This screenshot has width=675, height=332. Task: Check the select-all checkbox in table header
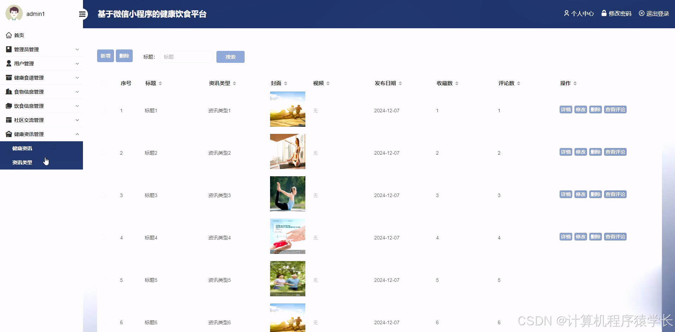pyautogui.click(x=103, y=83)
